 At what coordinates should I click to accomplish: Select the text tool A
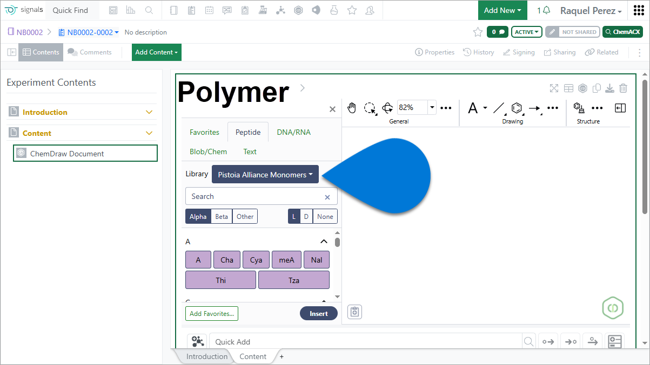tap(473, 108)
